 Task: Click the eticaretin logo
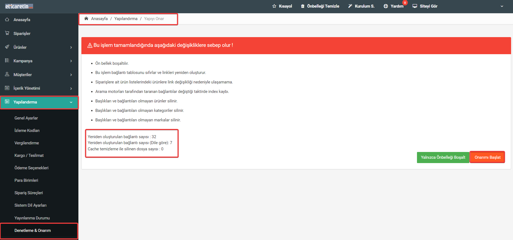click(19, 6)
